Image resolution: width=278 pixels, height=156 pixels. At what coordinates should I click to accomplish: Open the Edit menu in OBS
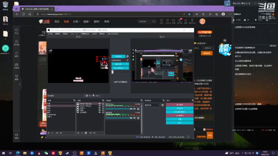point(58,34)
